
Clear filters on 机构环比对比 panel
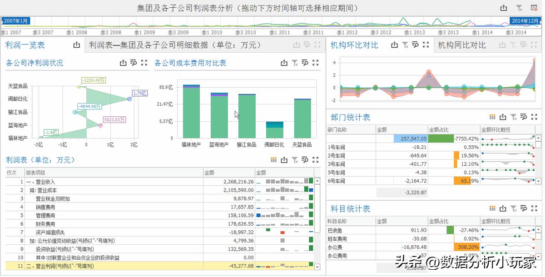click(x=405, y=45)
